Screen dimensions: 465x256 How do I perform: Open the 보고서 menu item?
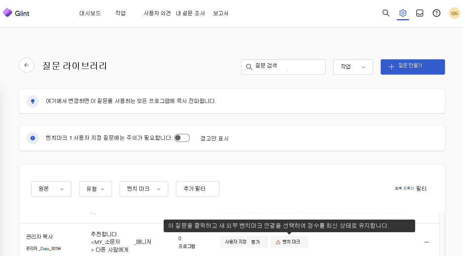point(220,13)
